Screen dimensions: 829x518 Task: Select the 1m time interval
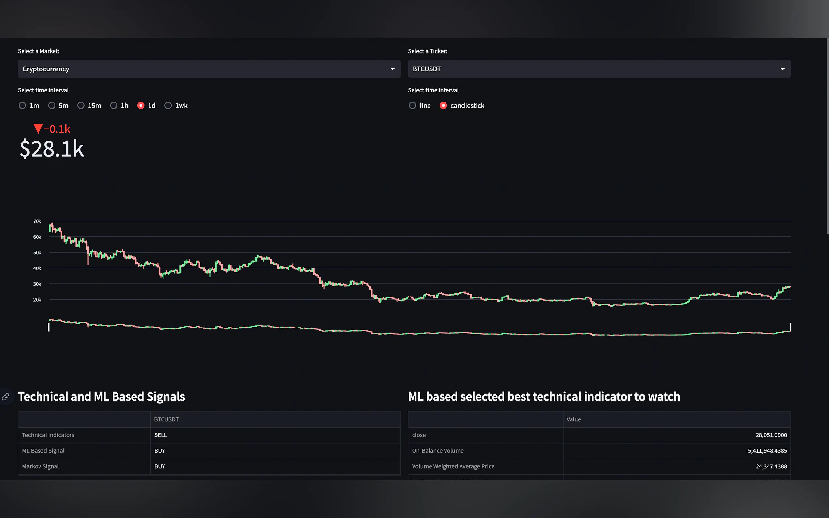tap(22, 105)
